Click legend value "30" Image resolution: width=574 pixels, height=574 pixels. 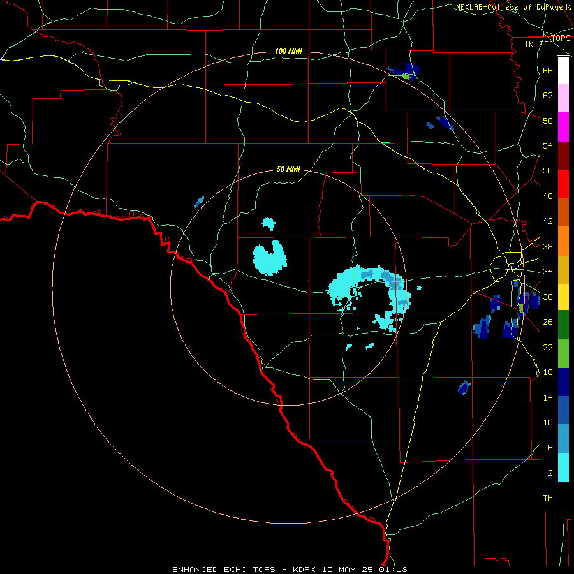tap(548, 297)
